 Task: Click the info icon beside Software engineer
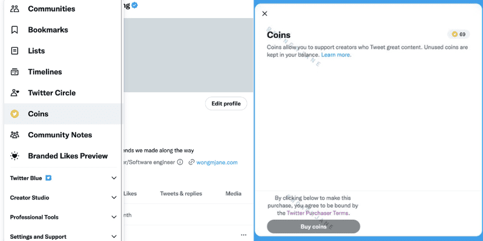(180, 162)
